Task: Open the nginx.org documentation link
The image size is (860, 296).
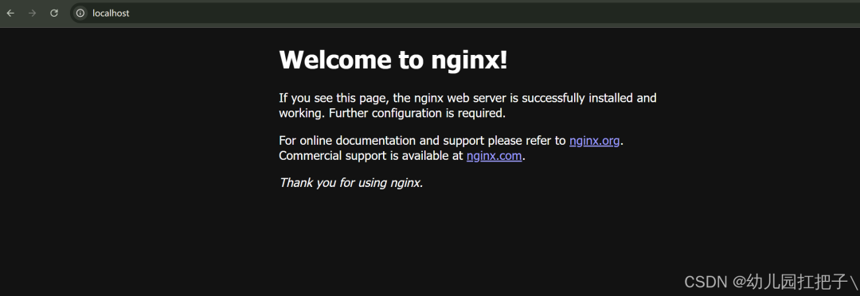Action: [595, 140]
